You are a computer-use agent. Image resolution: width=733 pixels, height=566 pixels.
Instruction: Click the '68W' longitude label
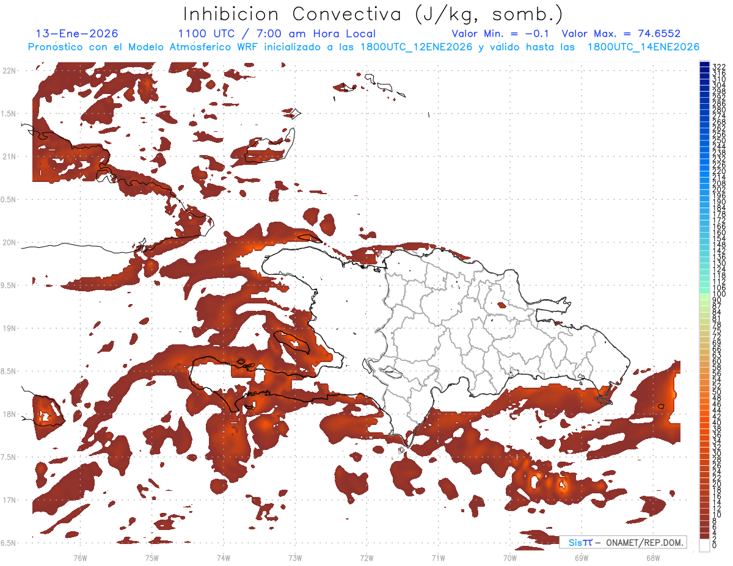653,558
